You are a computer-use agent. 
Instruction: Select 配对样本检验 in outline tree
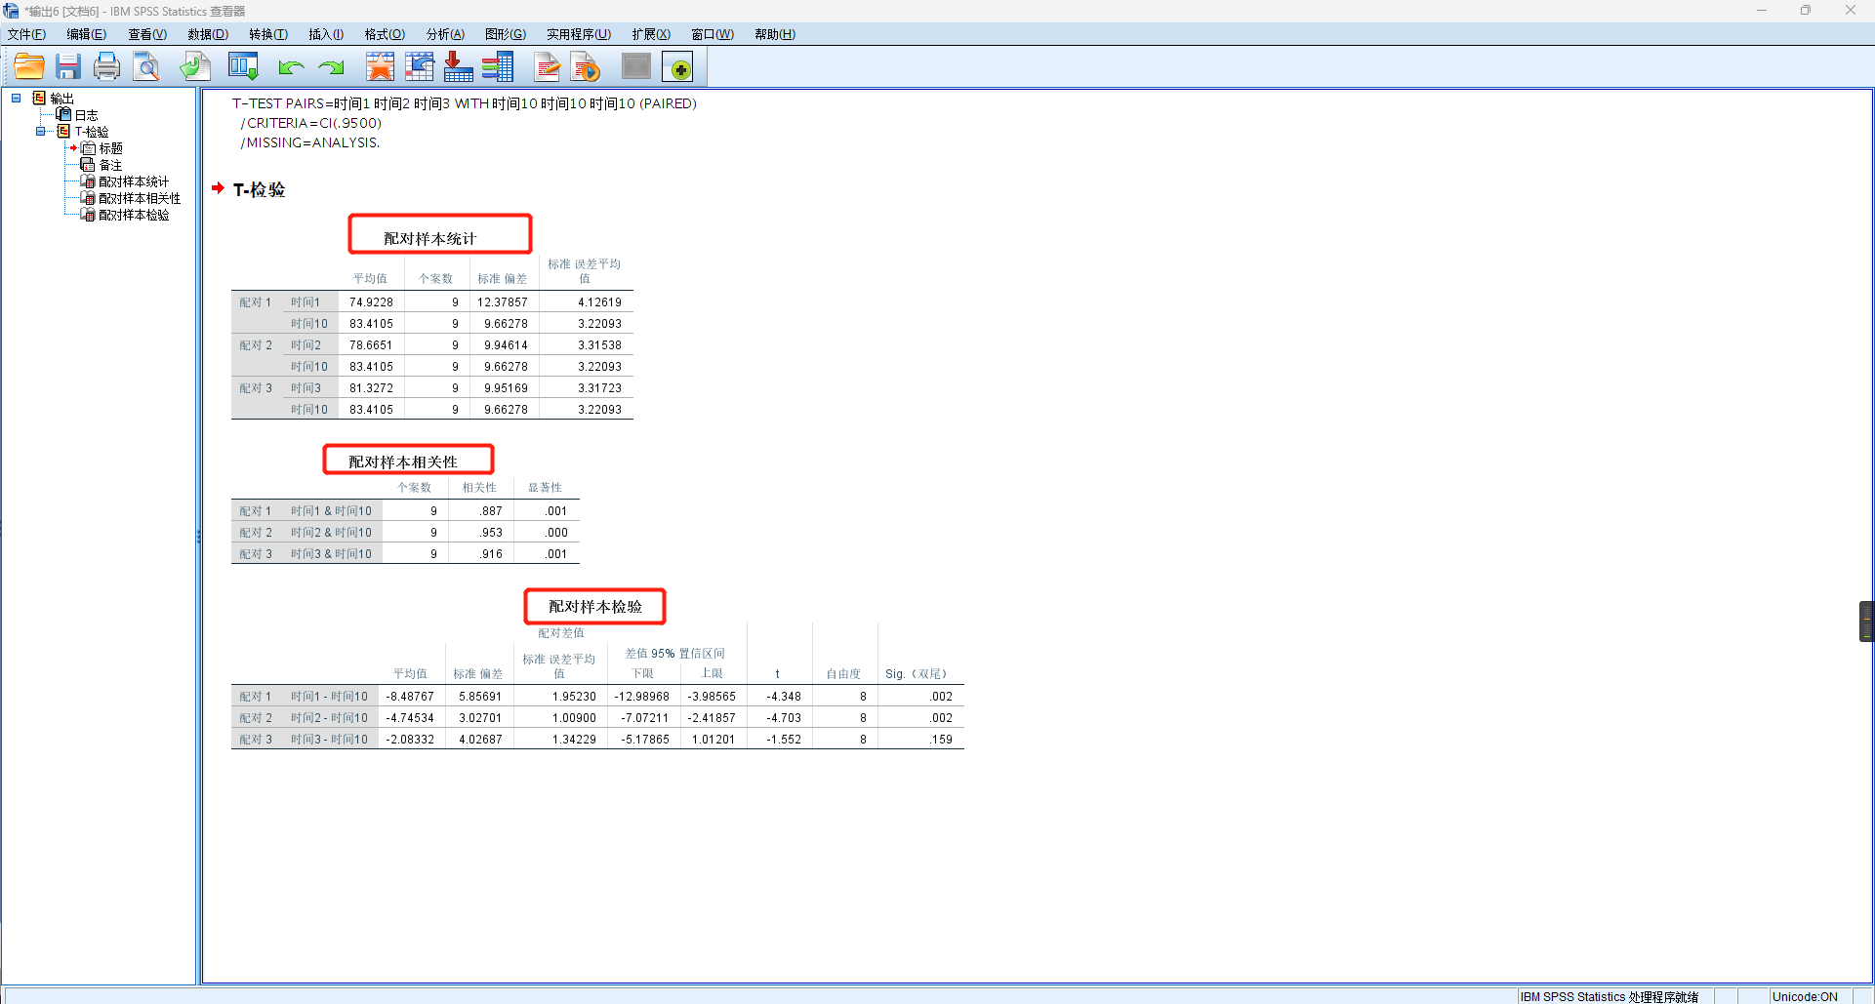point(134,215)
